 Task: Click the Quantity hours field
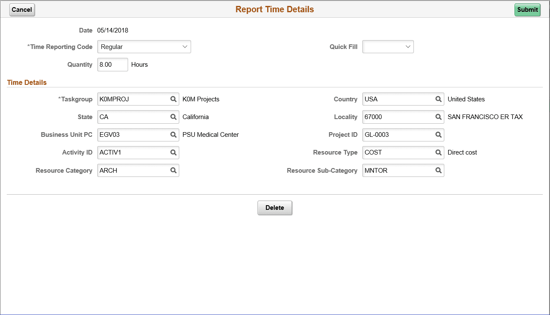pyautogui.click(x=112, y=64)
